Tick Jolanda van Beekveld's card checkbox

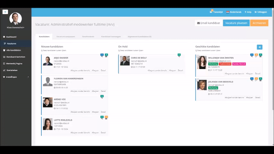[198, 80]
